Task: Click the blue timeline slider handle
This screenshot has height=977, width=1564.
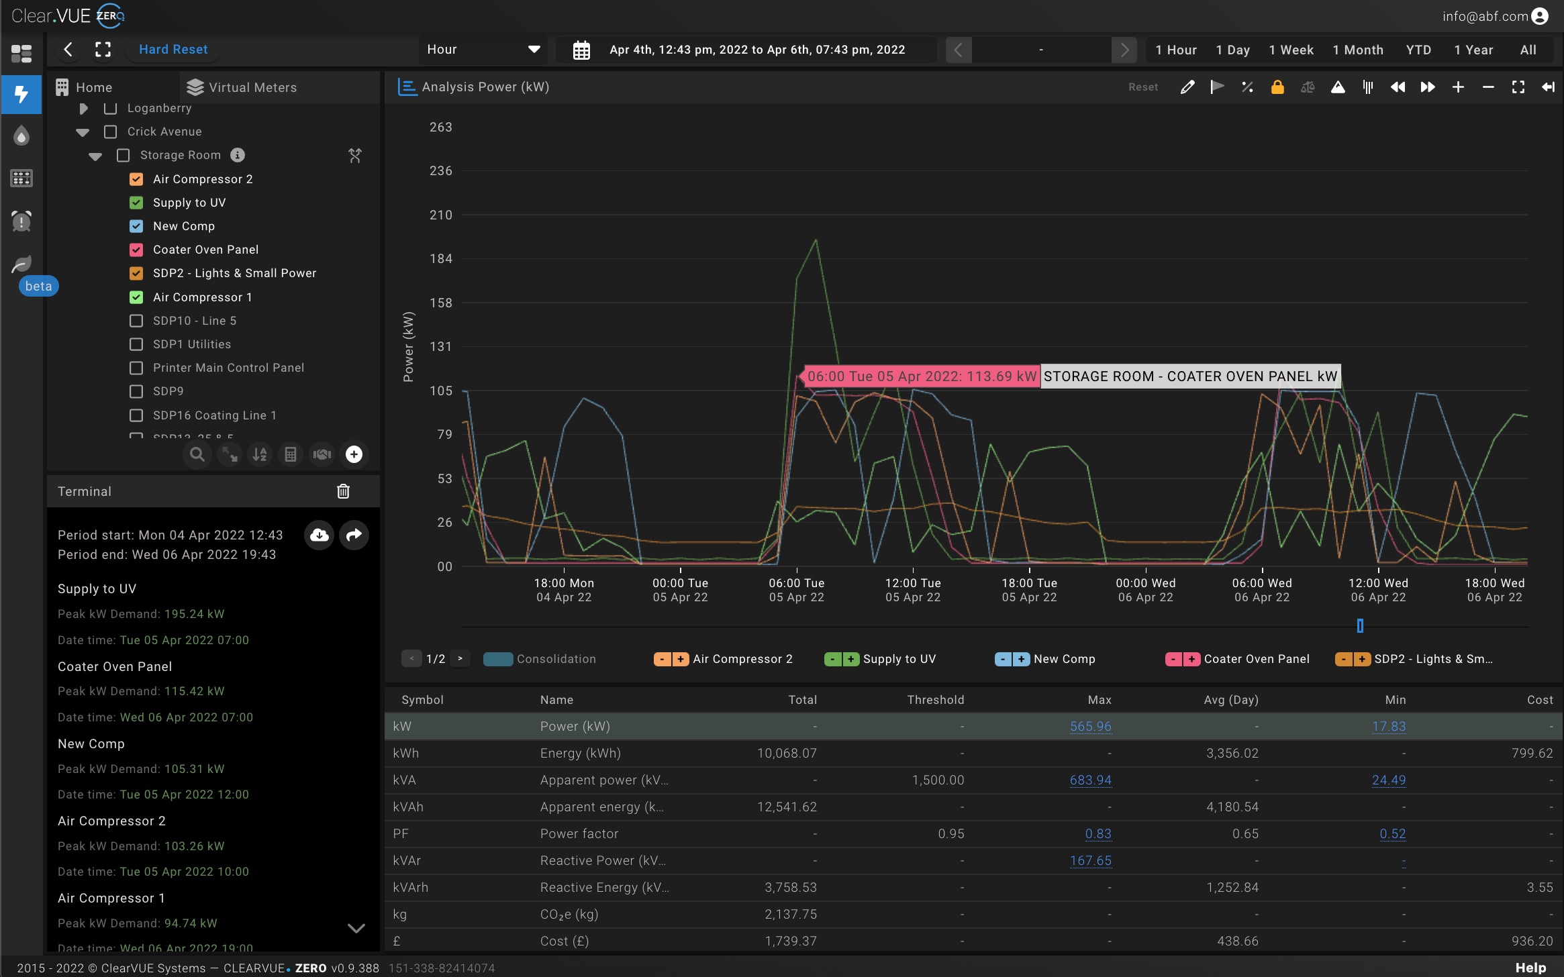Action: click(x=1360, y=626)
